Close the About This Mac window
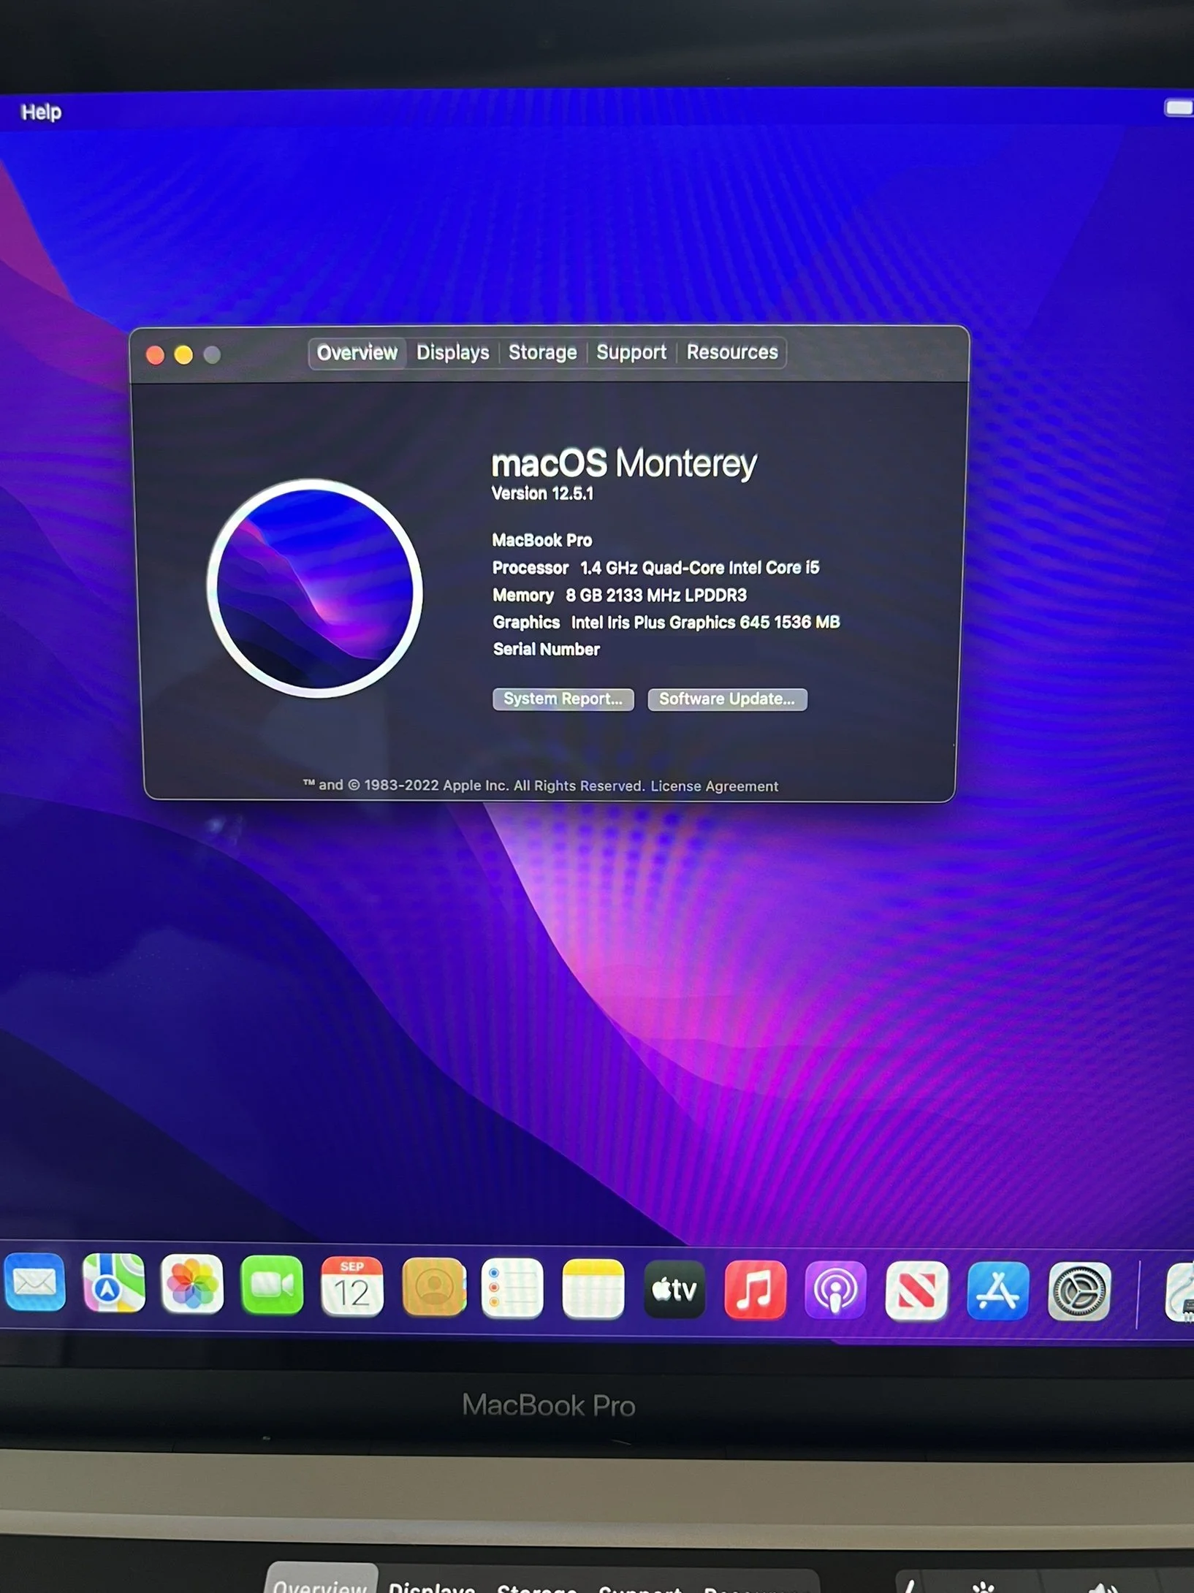The width and height of the screenshot is (1194, 1593). tap(155, 355)
